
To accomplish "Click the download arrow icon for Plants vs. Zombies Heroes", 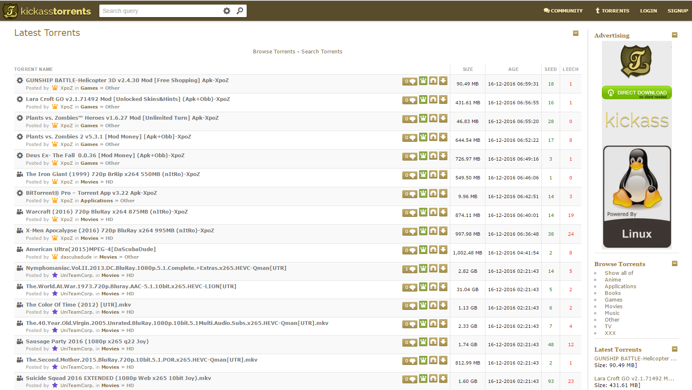I will 443,118.
